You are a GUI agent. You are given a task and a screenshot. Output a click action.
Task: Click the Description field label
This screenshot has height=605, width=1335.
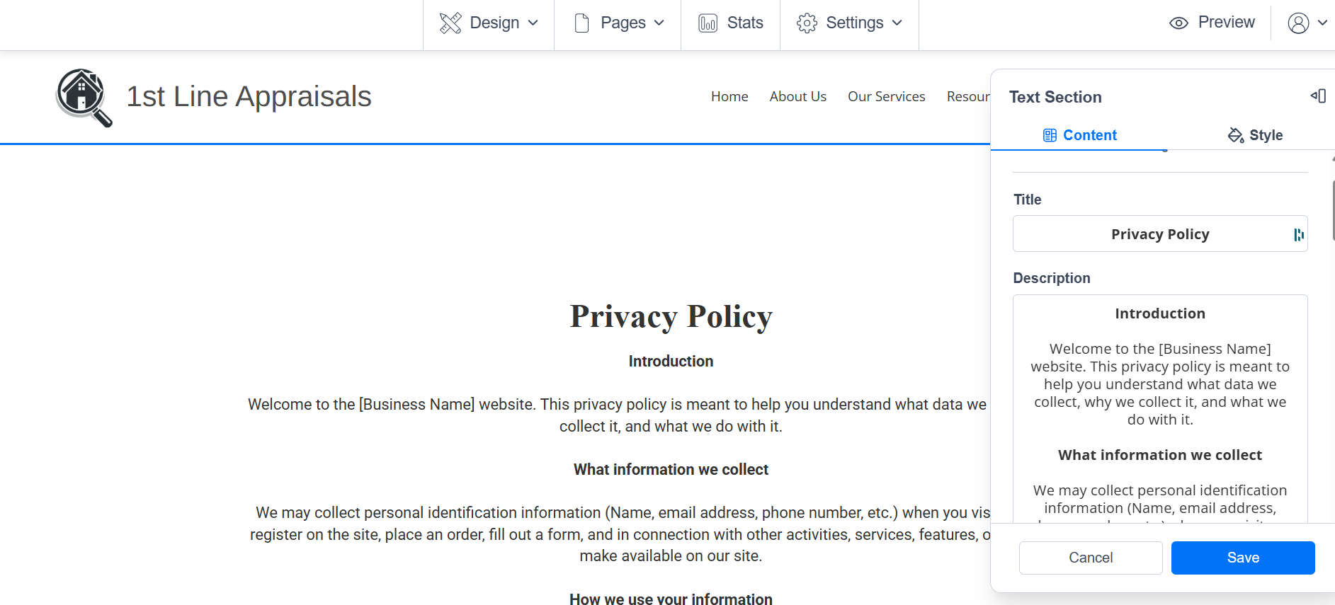1052,278
